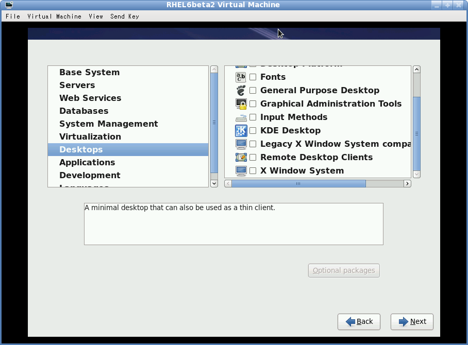
Task: Click the minimal desktop description text box
Action: pos(233,224)
